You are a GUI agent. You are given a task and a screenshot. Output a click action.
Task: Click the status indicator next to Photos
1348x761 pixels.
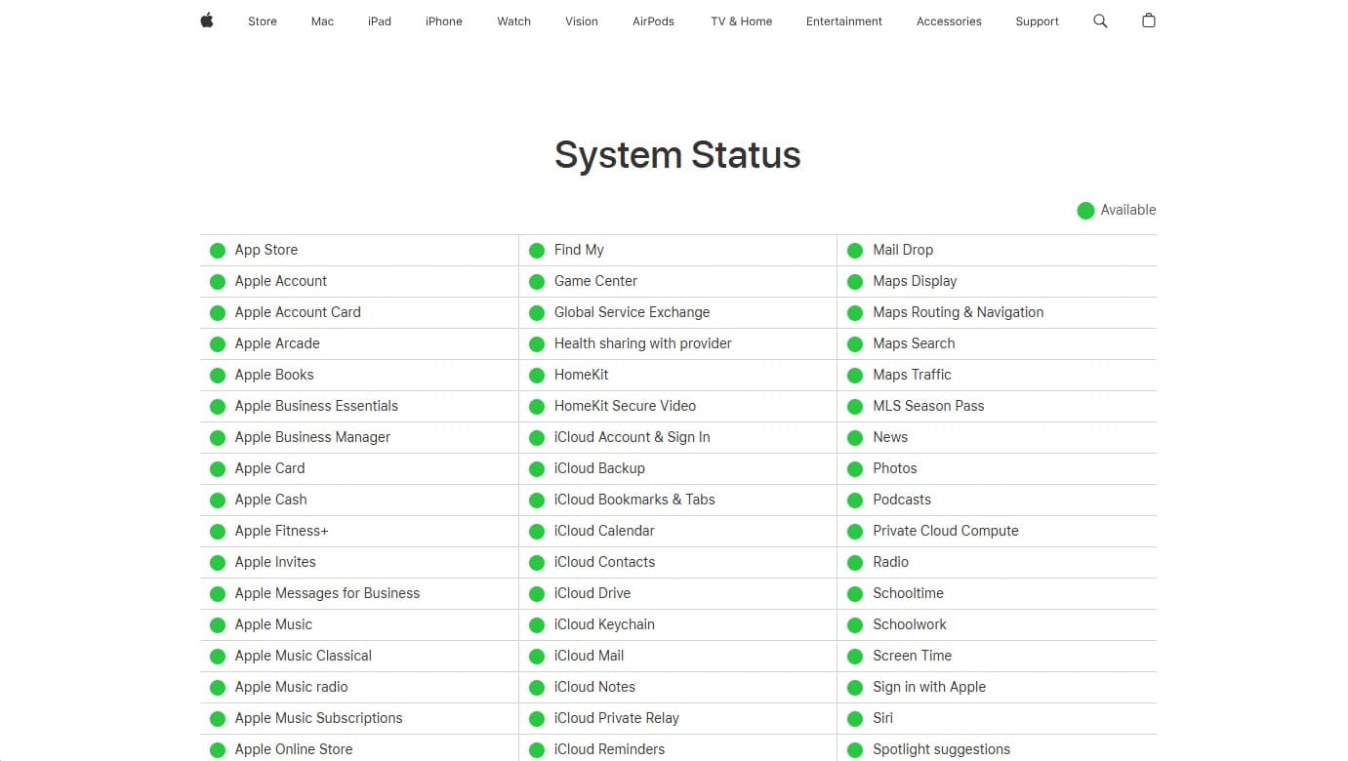point(855,468)
